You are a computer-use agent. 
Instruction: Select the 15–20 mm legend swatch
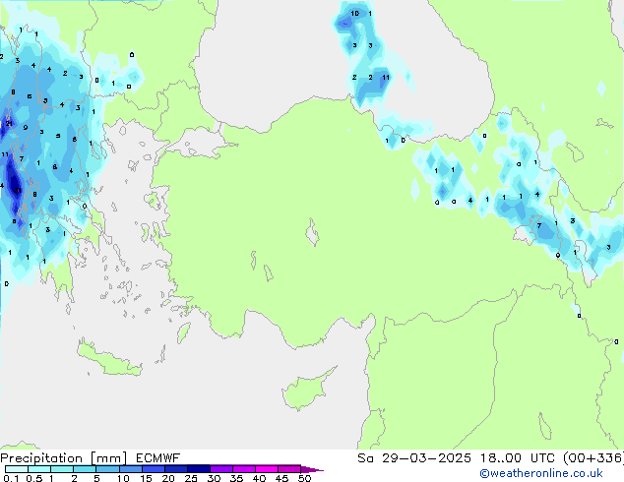click(x=154, y=469)
